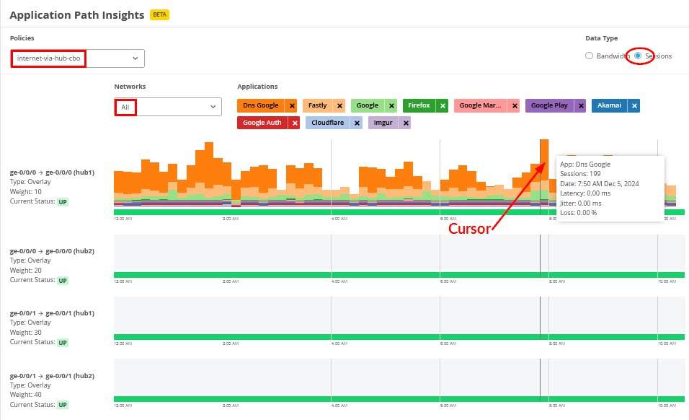Click the Sessions: 199 tooltip value
The image size is (689, 420).
(580, 174)
